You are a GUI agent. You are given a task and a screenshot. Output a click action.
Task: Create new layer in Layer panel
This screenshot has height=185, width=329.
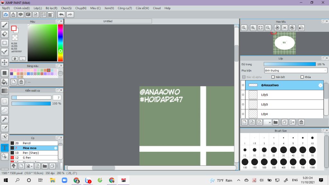tap(245, 122)
